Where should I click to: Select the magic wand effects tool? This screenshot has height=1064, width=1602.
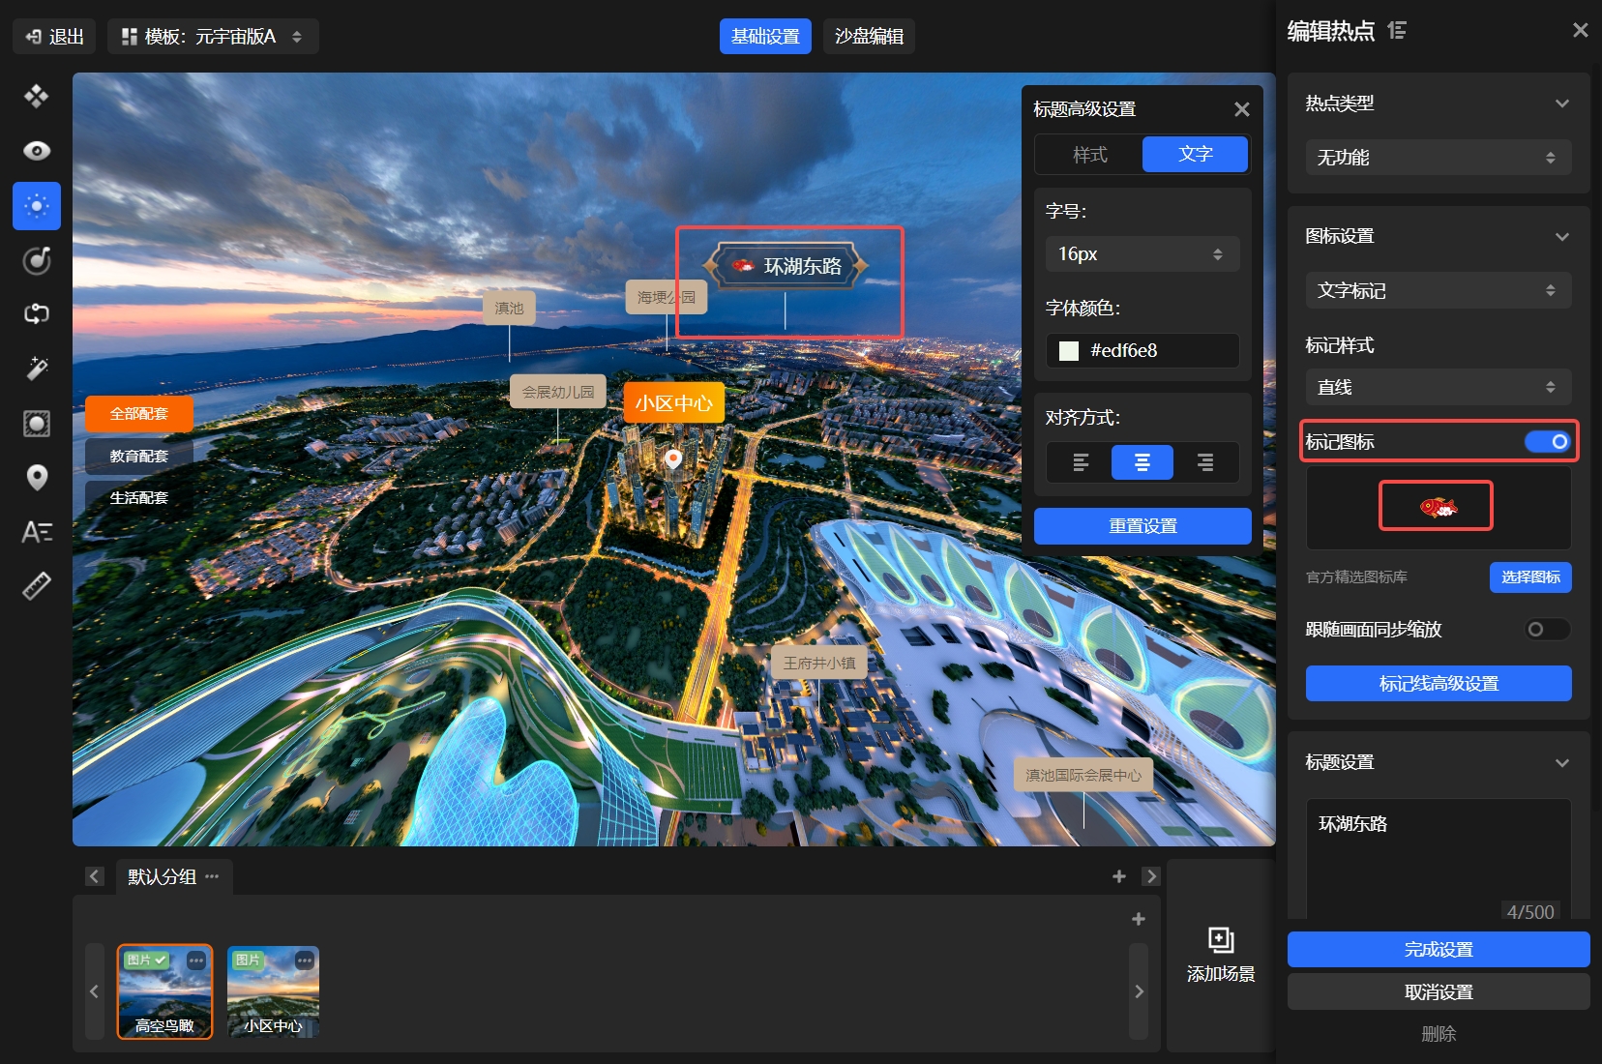coord(37,369)
